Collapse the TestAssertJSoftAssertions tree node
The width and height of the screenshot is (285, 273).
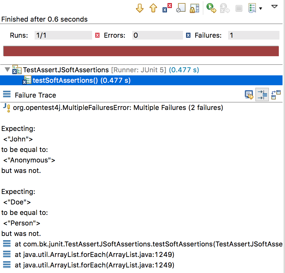pos(7,70)
